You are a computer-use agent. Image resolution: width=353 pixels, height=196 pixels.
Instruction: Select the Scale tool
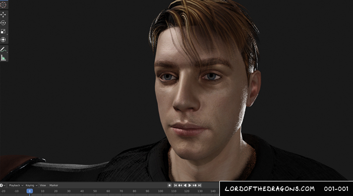click(x=3, y=31)
